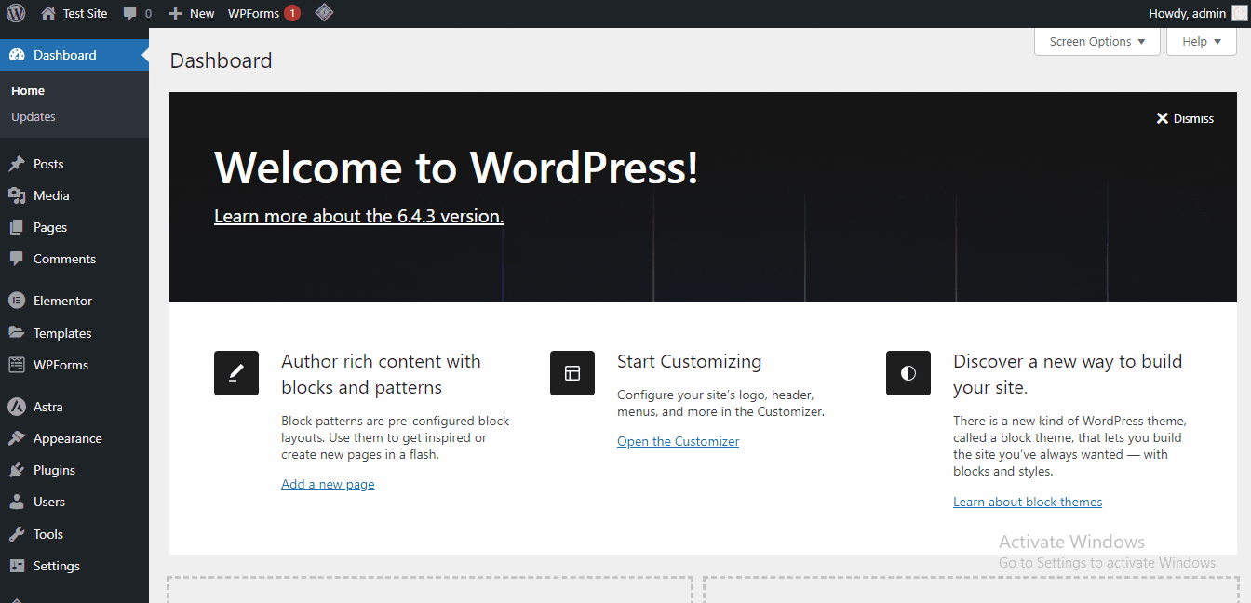Click the diamond plugin icon in admin bar
The height and width of the screenshot is (603, 1251).
[324, 13]
